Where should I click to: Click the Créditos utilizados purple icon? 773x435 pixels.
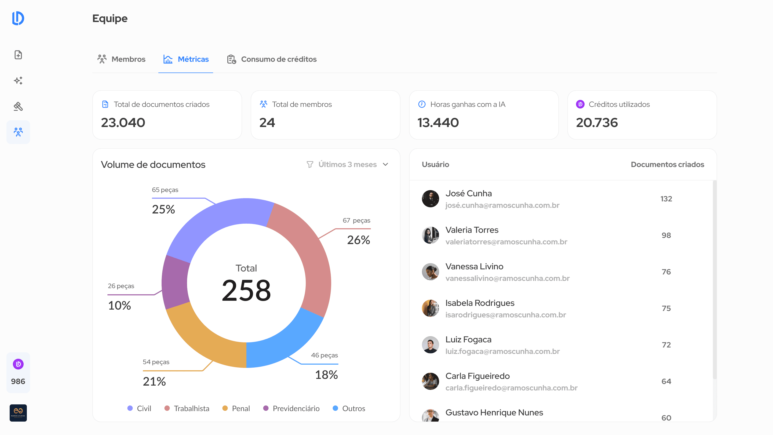[580, 104]
